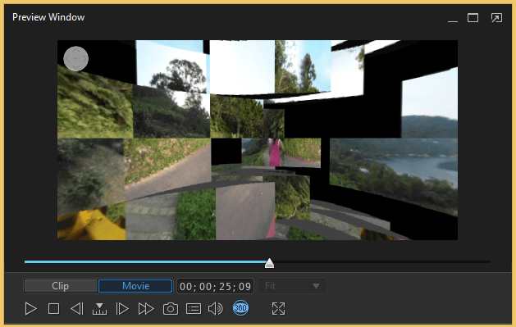Click the fast forward button
Screen dimensions: 516x327
point(146,309)
